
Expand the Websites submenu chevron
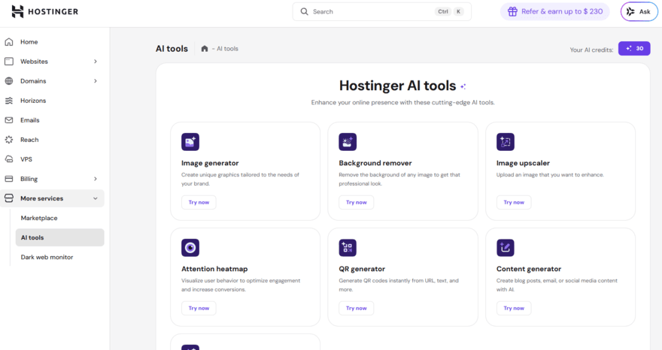pyautogui.click(x=96, y=62)
